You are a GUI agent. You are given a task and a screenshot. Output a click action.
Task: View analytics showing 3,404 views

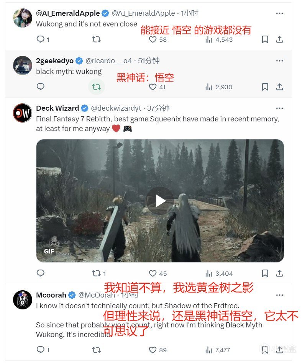click(219, 273)
